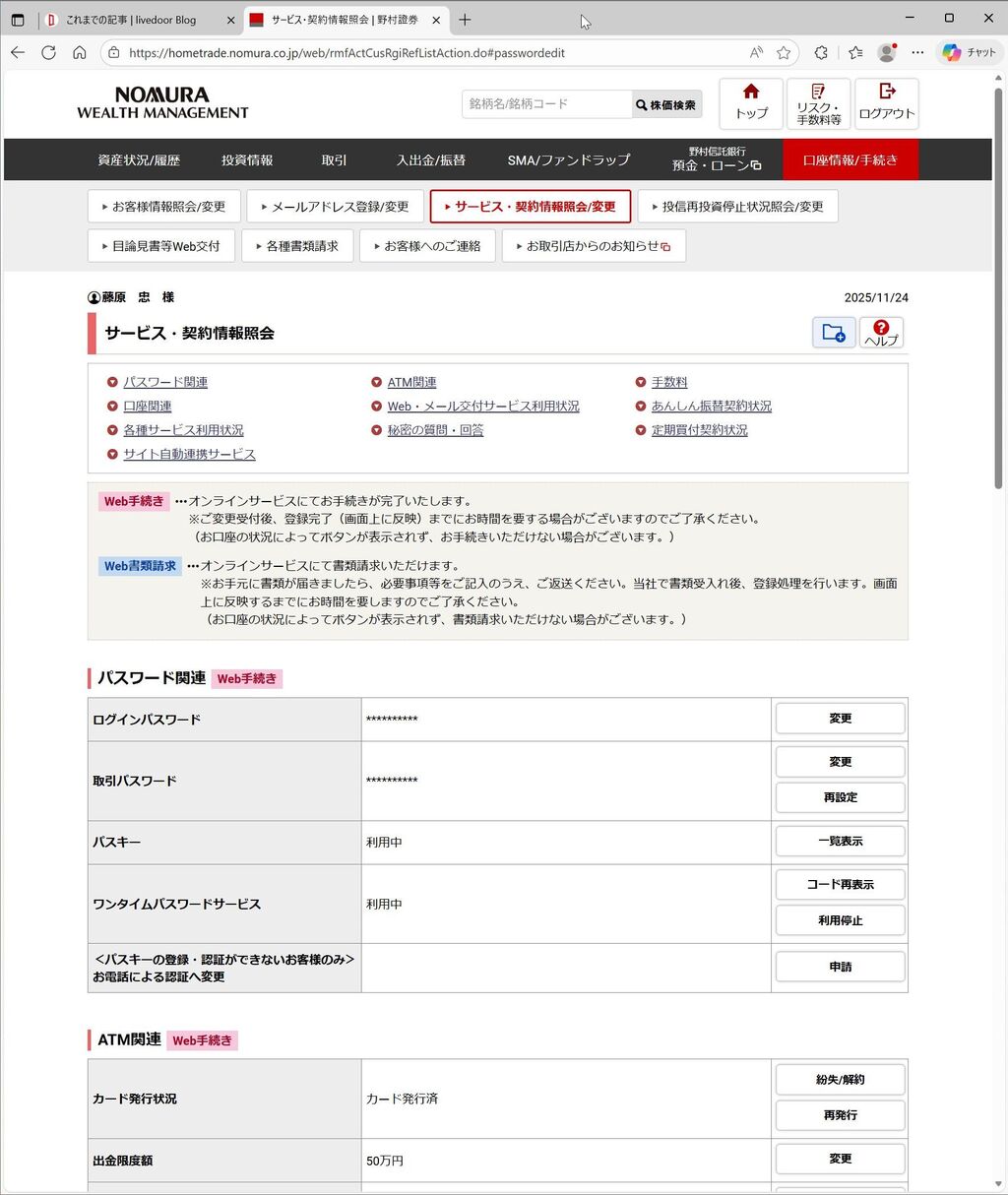This screenshot has height=1195, width=1008.
Task: Open 野村信託銀行 預金・ローン menu
Action: pyautogui.click(x=717, y=159)
